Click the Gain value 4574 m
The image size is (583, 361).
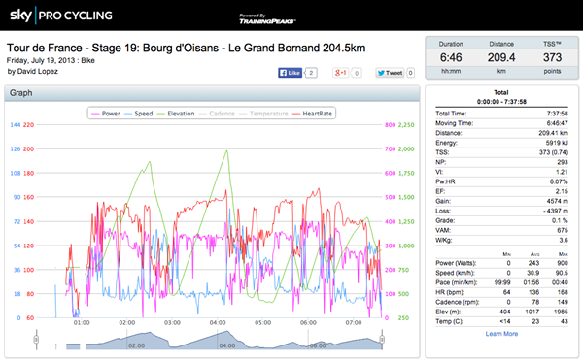558,201
